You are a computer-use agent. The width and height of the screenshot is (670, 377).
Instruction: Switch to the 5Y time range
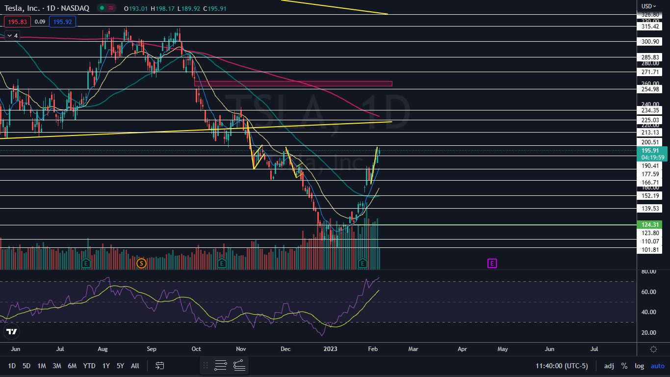(x=120, y=366)
